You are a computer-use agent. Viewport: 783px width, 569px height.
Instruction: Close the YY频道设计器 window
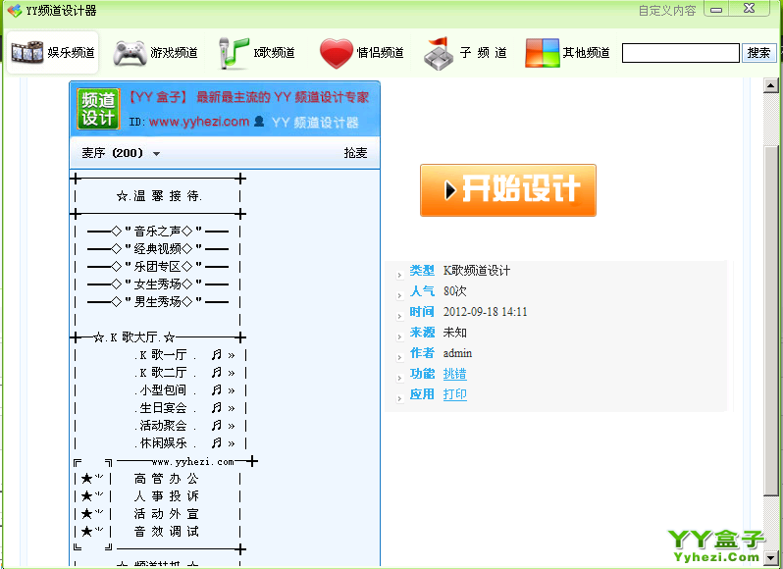tap(749, 9)
